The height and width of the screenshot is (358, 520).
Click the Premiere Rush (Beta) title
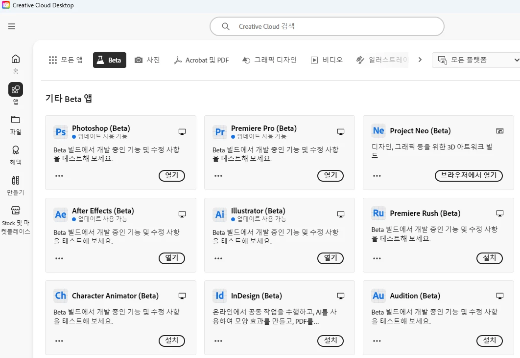[x=425, y=213]
